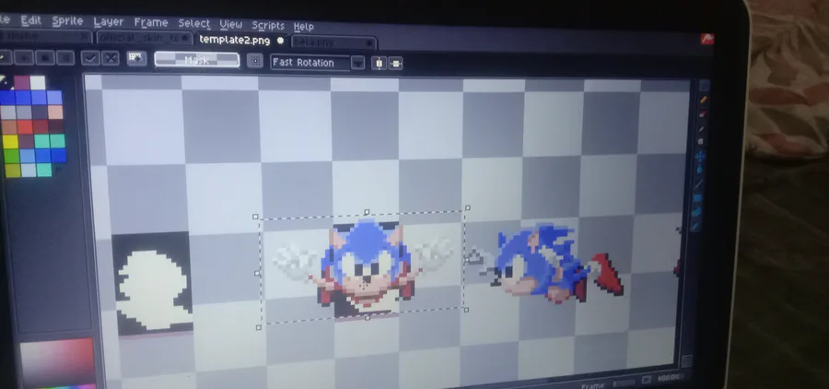Viewport: 829px width, 389px height.
Task: Click the Mask transparent color button
Action: point(197,60)
